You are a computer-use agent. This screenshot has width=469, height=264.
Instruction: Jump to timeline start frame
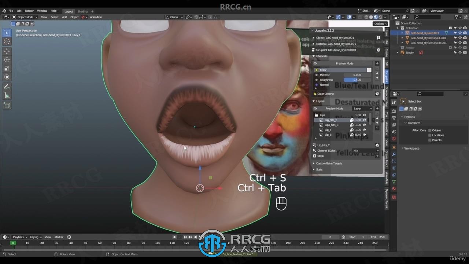point(185,237)
